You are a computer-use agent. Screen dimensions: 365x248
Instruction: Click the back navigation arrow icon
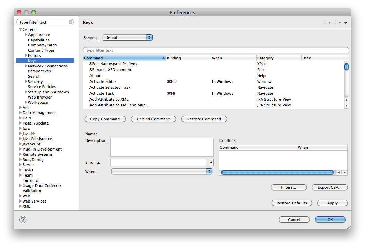tap(325, 23)
